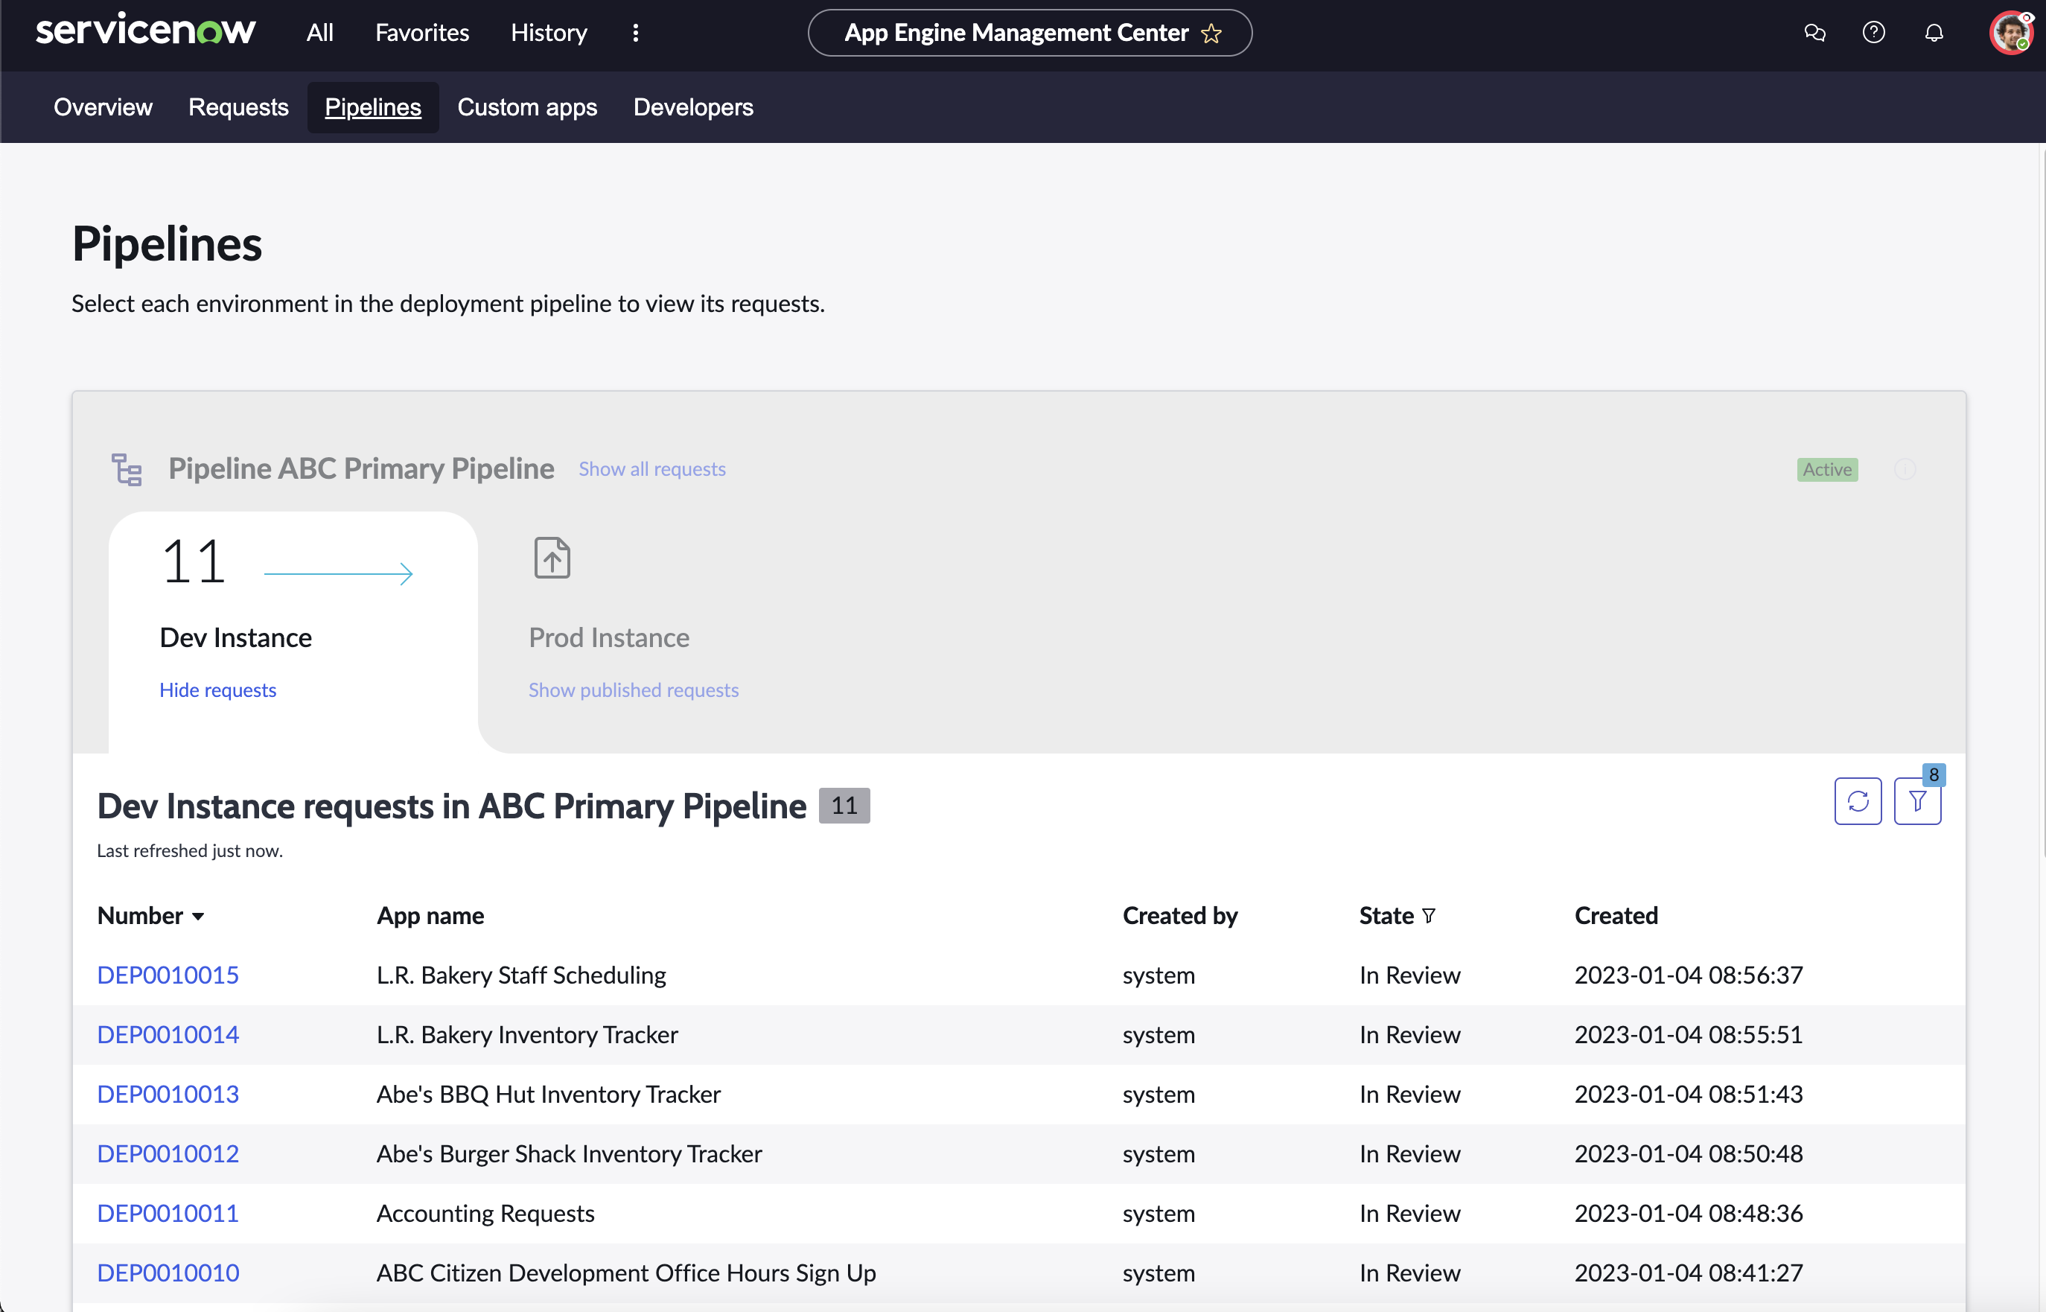2046x1312 pixels.
Task: Sort by the App name column header
Action: coord(430,916)
